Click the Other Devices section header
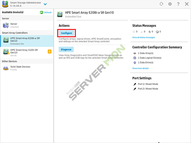 pos(27,61)
